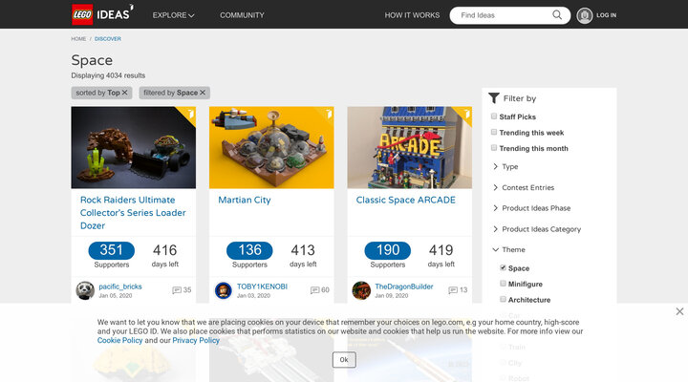Click bookmark ribbon on Classic Space ARCADE image
688x382 pixels.
click(466, 113)
